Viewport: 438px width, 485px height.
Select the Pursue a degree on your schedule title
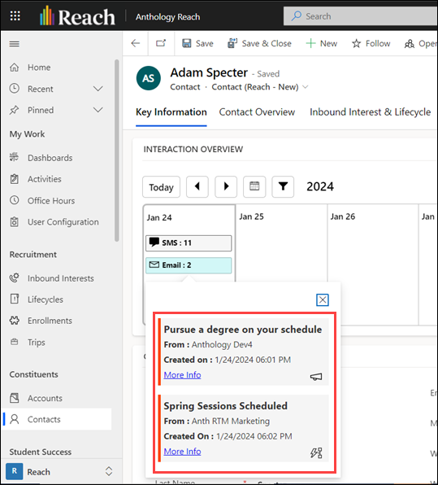pos(243,330)
